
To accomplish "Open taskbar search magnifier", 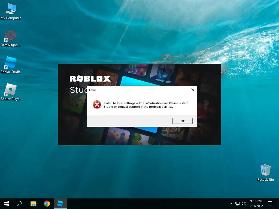I will point(20,204).
